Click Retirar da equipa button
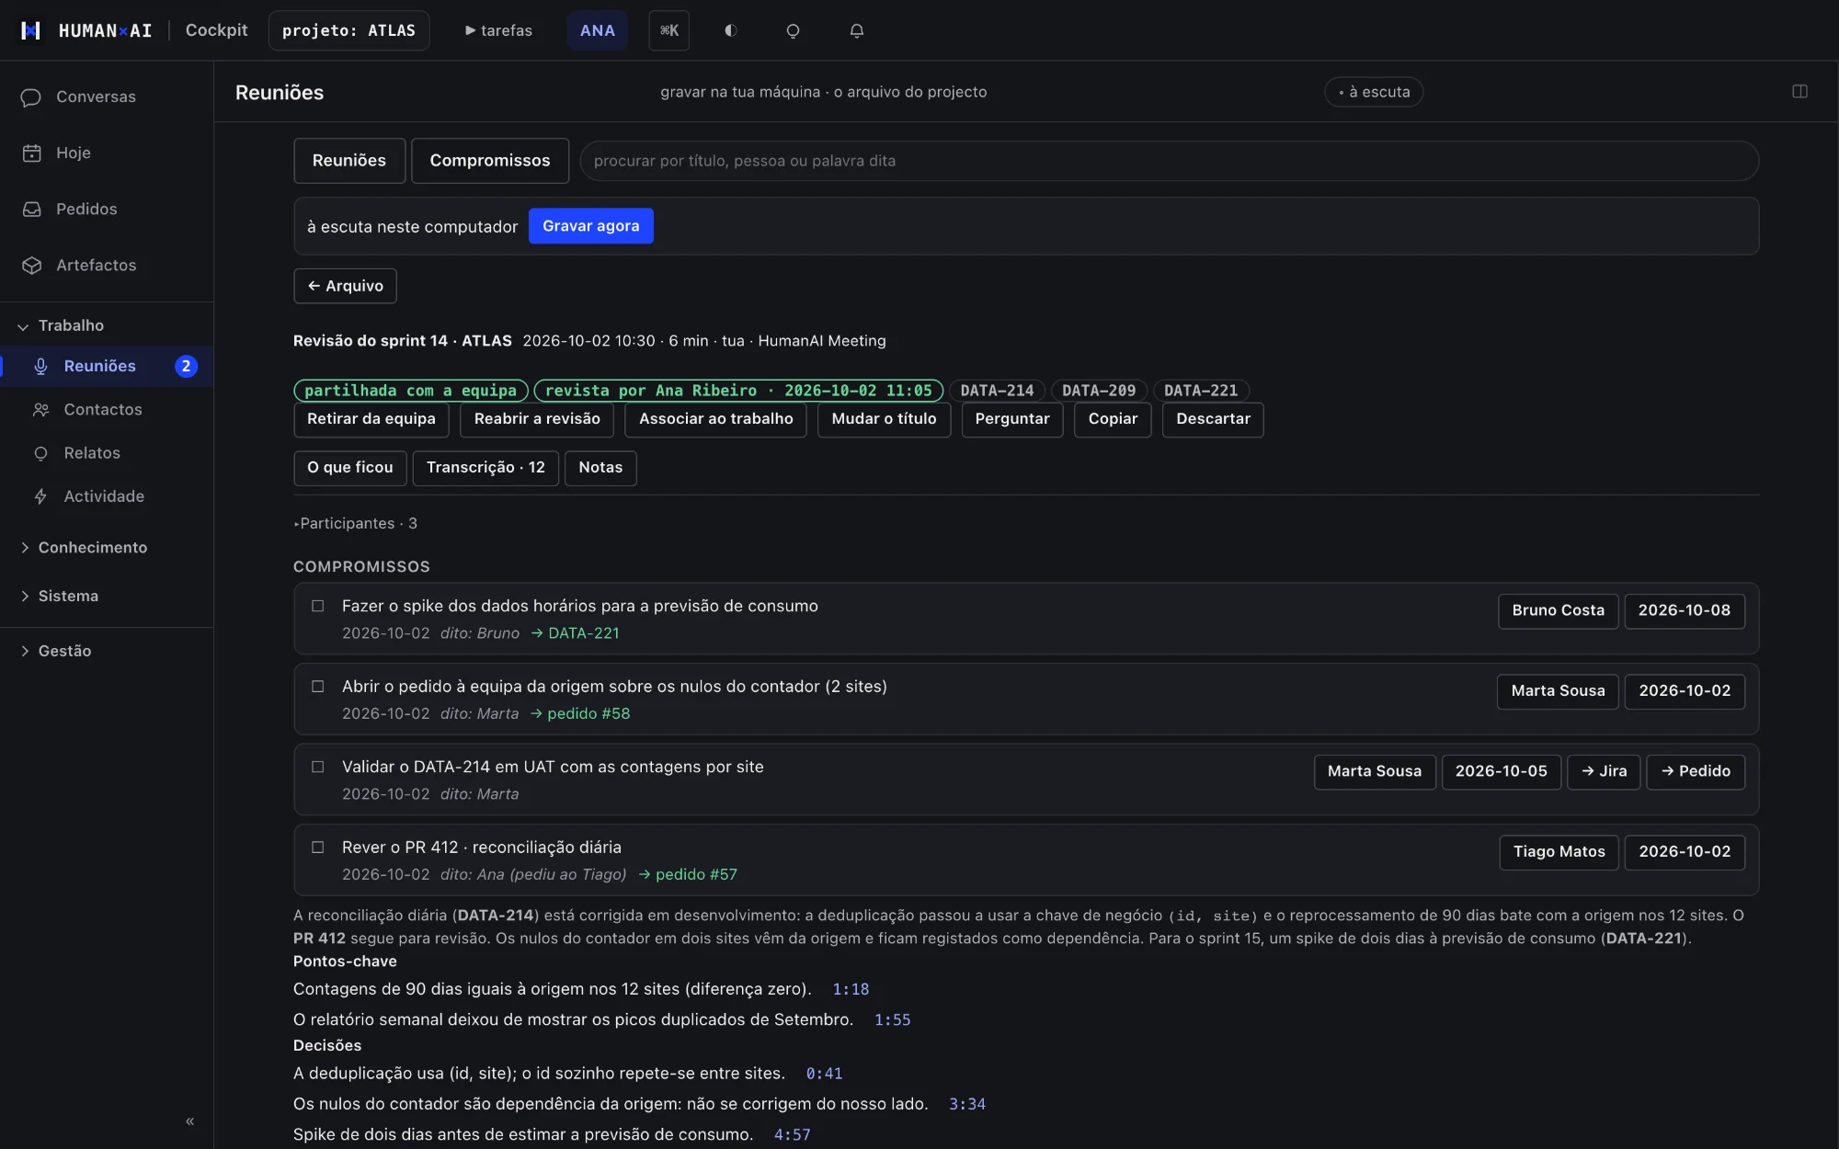1839x1149 pixels. pyautogui.click(x=371, y=419)
